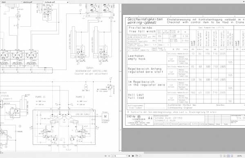Image resolution: width=245 pixels, height=158 pixels.
Task: Click 'Geschwindigkeiten working-speeds' heading
Action: [x=145, y=21]
